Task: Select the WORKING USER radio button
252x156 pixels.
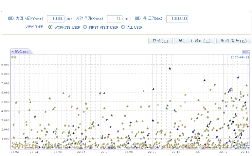Action: 50,27
